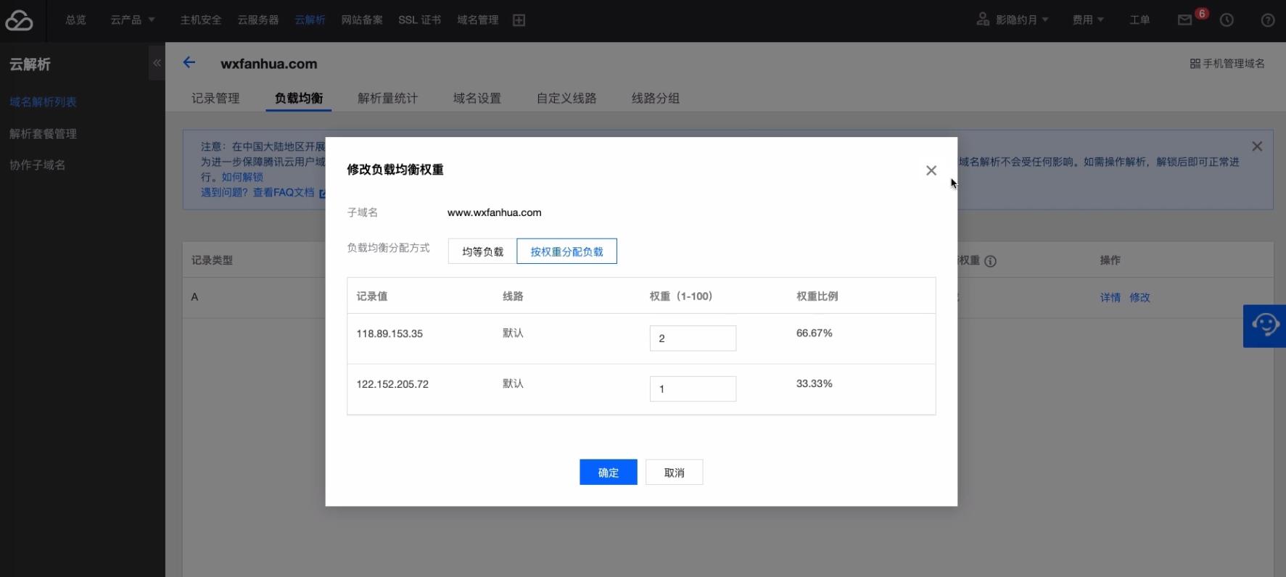
Task: Switch to the 线路分组 tab
Action: (x=656, y=98)
